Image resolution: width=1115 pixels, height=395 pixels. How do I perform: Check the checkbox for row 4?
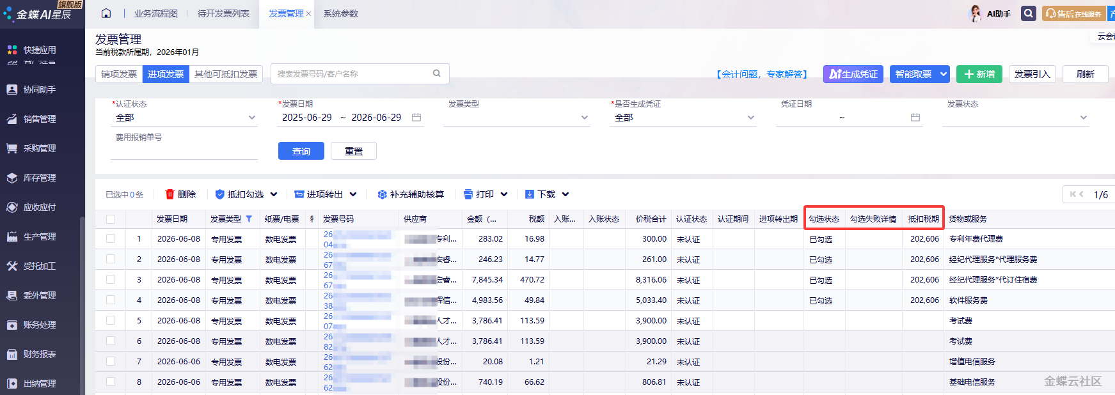tap(111, 300)
